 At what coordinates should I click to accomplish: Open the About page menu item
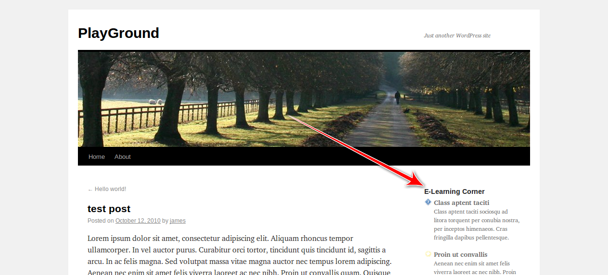(123, 157)
